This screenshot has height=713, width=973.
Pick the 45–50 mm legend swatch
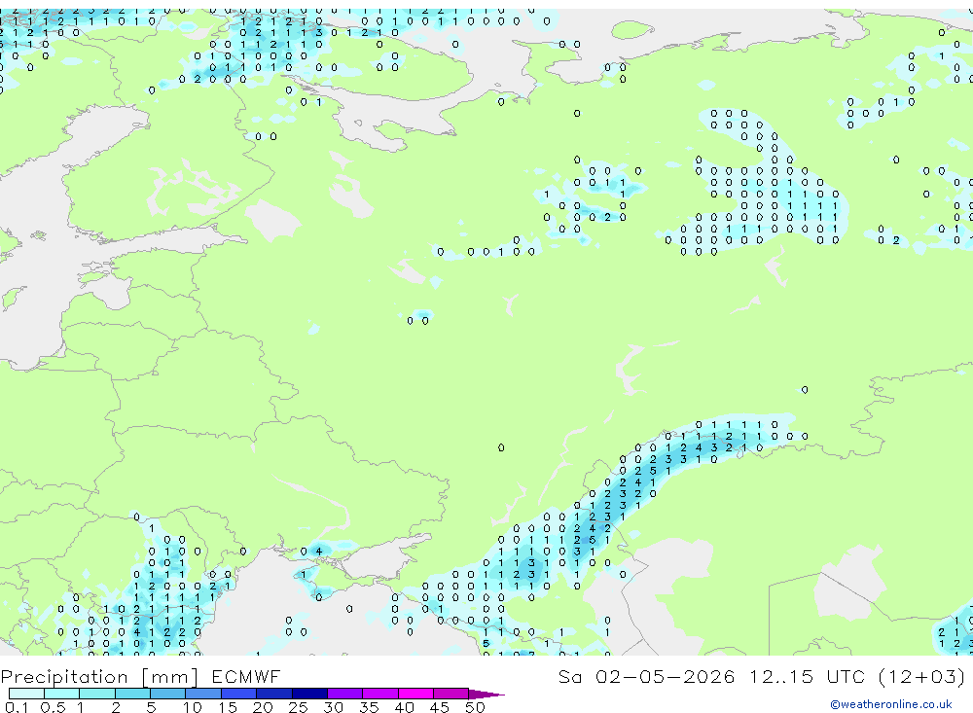click(x=450, y=694)
